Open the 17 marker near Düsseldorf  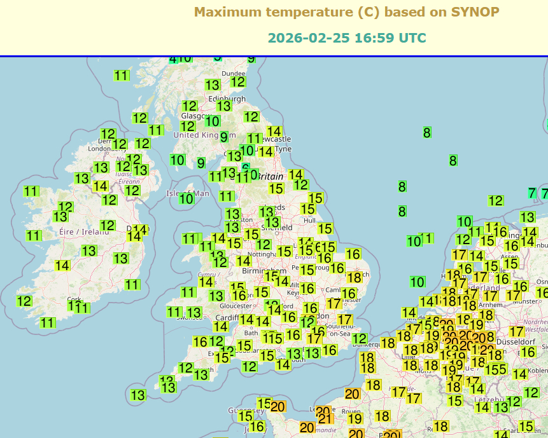(x=517, y=332)
